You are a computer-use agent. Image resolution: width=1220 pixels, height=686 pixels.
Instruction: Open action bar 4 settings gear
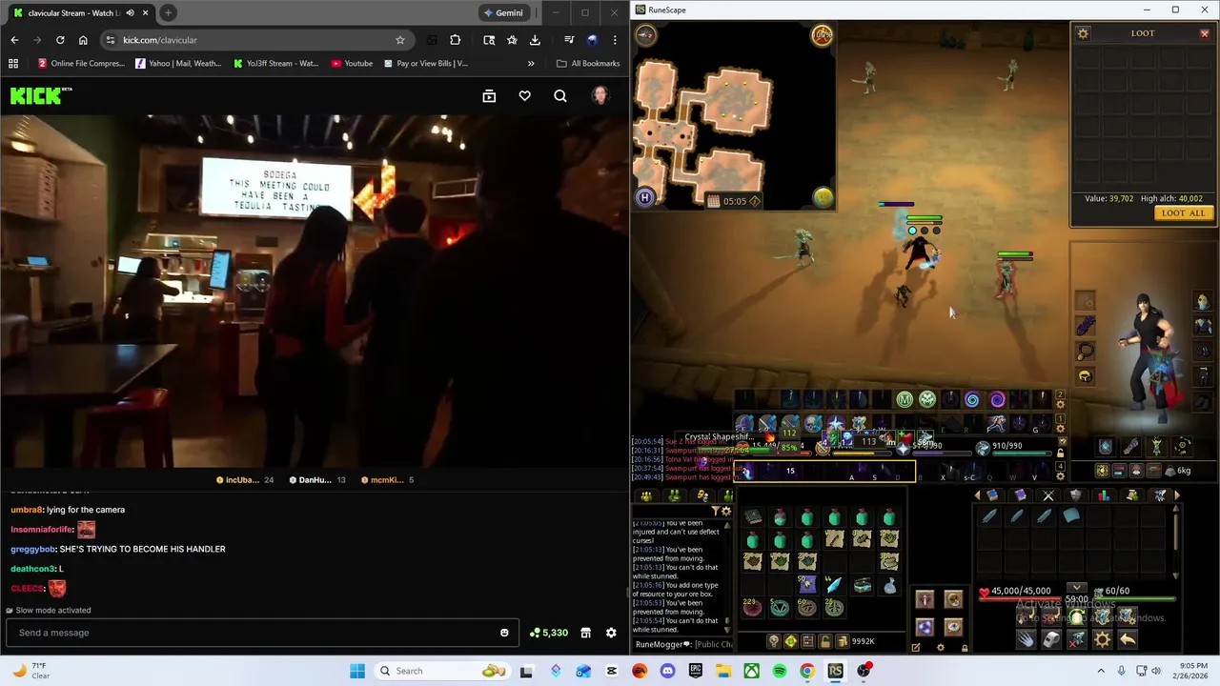pyautogui.click(x=1060, y=476)
